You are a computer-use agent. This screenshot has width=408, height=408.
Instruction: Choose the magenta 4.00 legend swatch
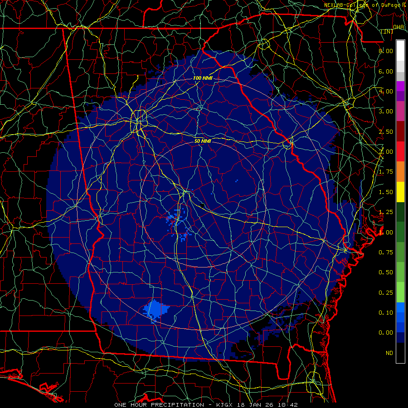[400, 86]
